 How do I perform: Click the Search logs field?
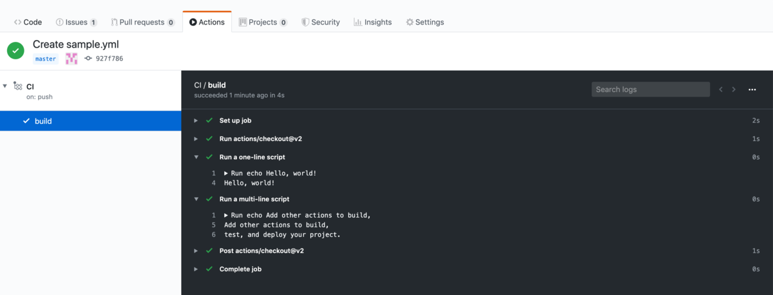click(x=651, y=90)
